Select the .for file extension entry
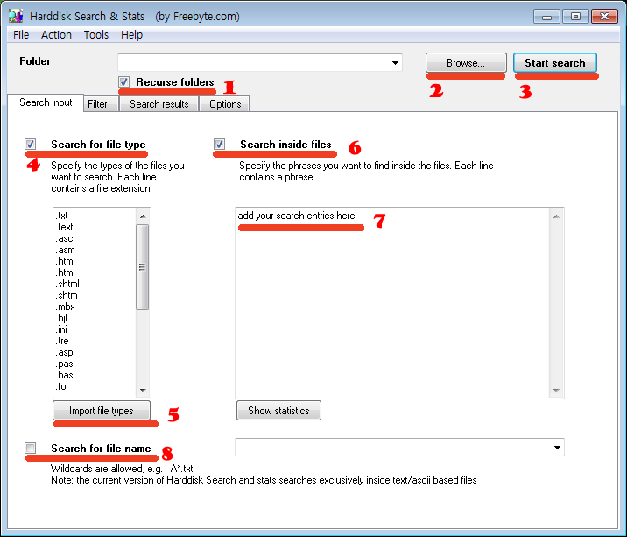The height and width of the screenshot is (537, 627). click(x=62, y=386)
